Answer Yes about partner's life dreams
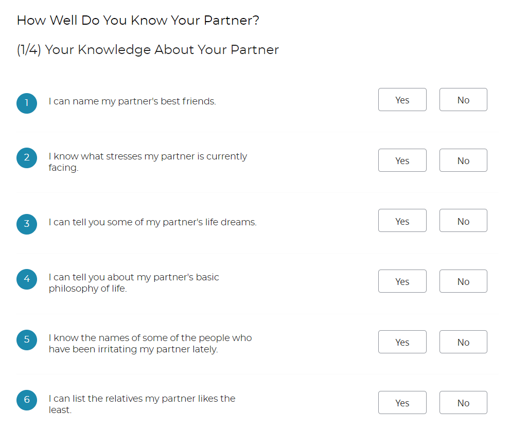 click(x=402, y=220)
